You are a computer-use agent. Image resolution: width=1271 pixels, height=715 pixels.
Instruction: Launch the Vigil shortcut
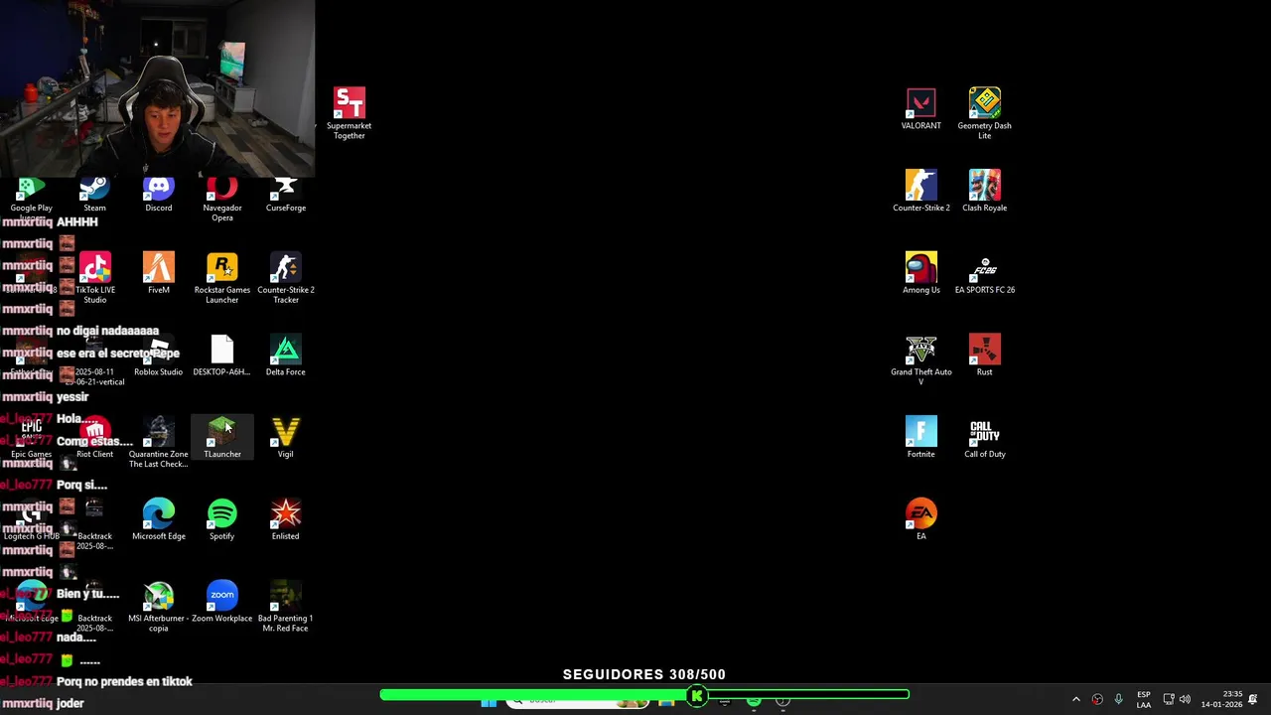285,437
